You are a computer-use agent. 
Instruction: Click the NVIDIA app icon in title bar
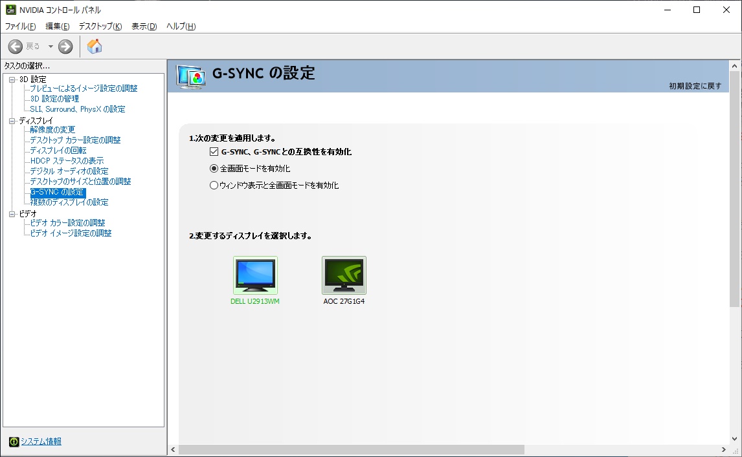tap(10, 10)
